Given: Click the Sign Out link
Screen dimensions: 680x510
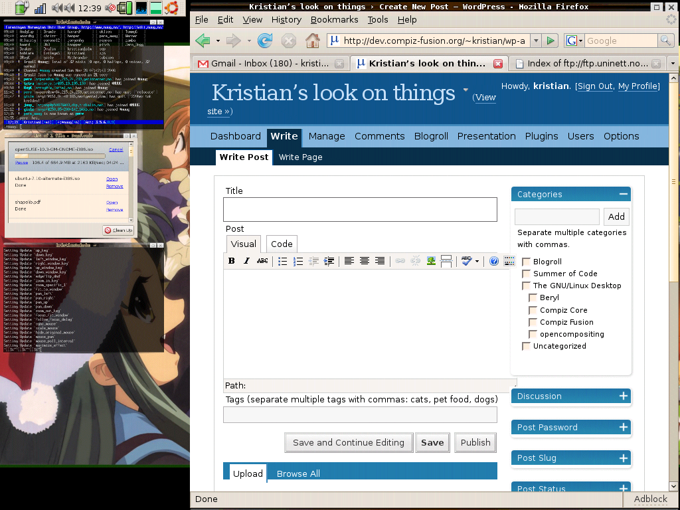Looking at the screenshot, I should pos(594,86).
